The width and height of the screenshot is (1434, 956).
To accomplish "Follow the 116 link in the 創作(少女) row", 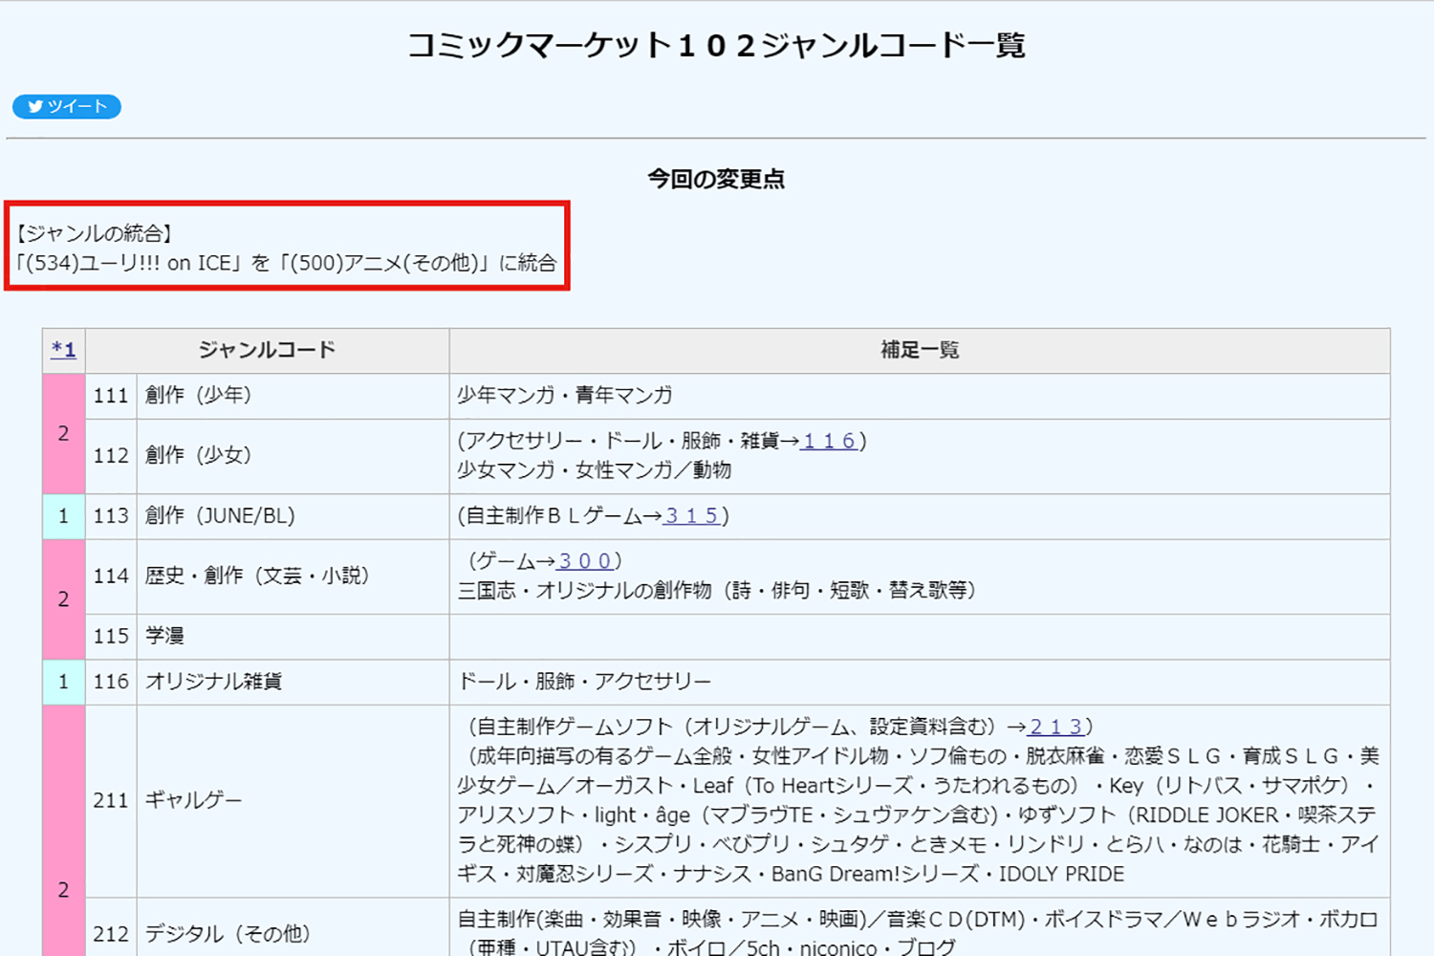I will coord(829,441).
